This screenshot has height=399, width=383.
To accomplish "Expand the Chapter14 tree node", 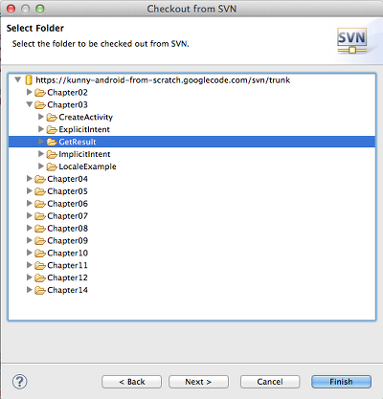I will 29,289.
